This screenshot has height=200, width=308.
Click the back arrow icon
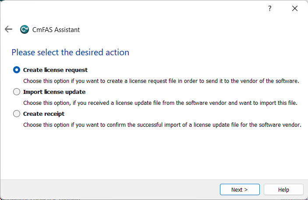pyautogui.click(x=8, y=29)
